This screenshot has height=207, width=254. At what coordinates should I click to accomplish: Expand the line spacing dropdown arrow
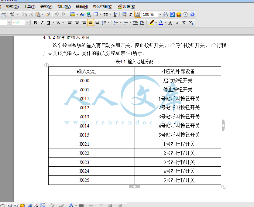click(108, 23)
